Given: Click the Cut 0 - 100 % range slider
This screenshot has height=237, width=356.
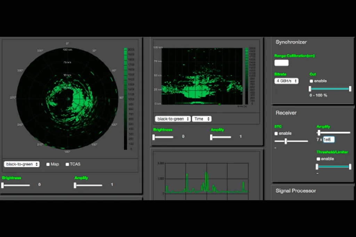Looking at the screenshot, I should [x=330, y=89].
